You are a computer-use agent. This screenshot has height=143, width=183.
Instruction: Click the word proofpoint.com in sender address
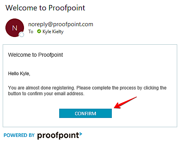click(73, 24)
